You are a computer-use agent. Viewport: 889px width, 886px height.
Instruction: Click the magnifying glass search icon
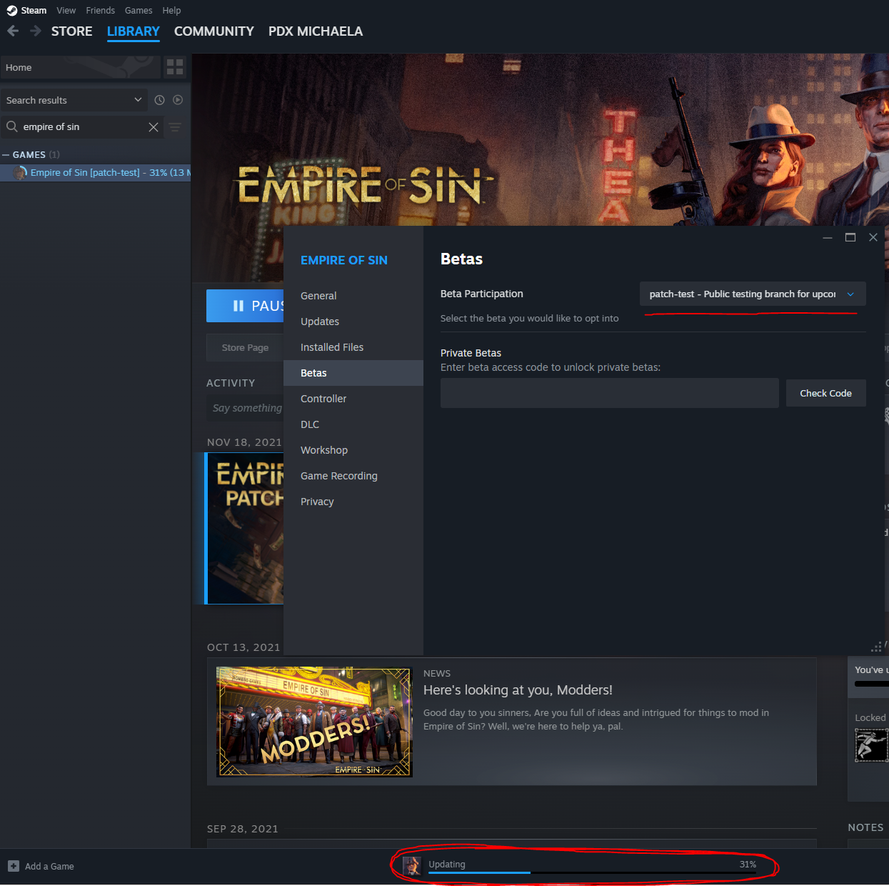[x=11, y=126]
